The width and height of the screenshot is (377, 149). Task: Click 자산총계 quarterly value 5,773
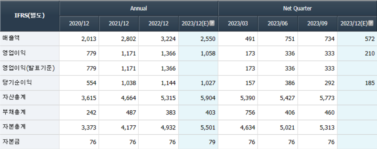click(x=327, y=98)
